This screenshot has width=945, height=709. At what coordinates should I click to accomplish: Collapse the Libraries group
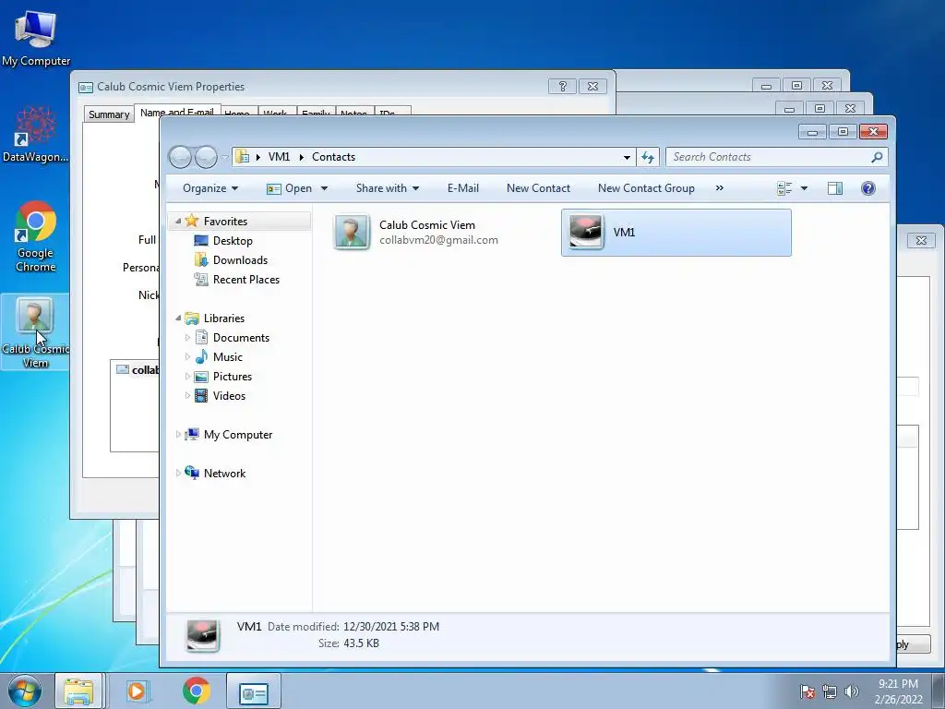coord(178,318)
